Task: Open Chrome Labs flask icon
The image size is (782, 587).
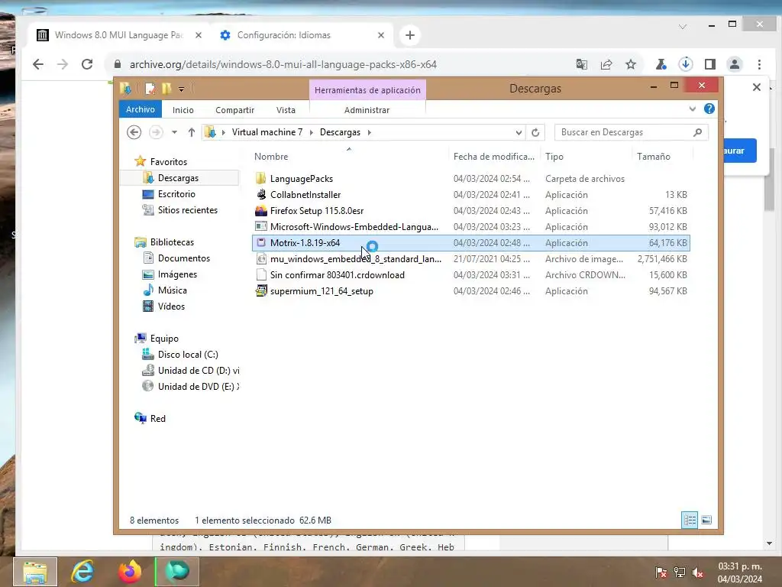Action: pyautogui.click(x=661, y=64)
